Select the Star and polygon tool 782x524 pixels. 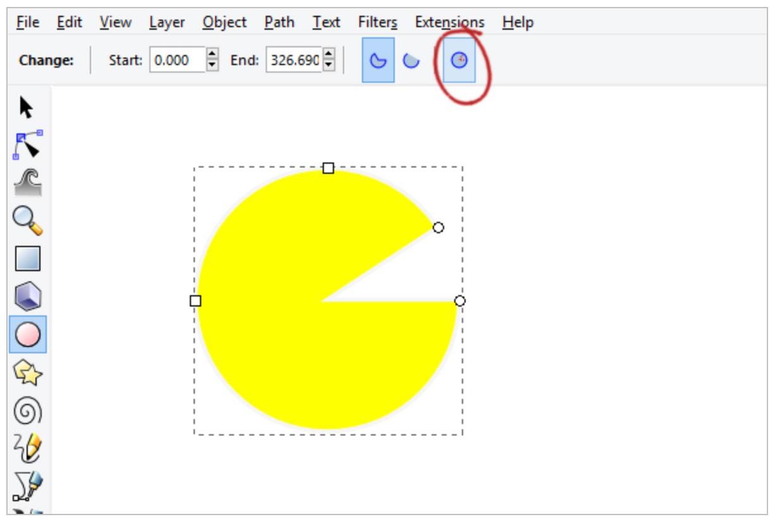pos(28,373)
